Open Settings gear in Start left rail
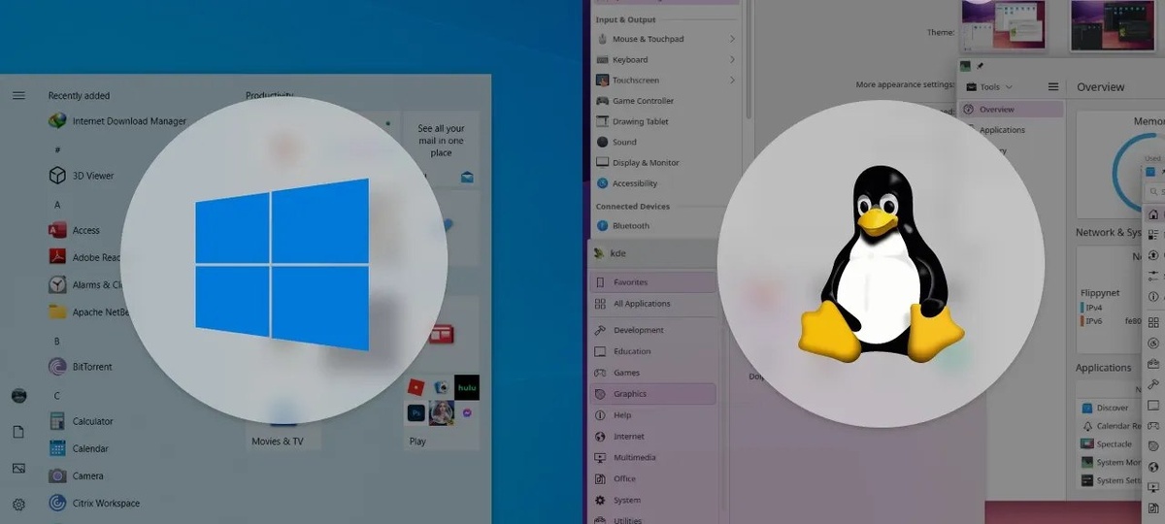 [x=18, y=504]
